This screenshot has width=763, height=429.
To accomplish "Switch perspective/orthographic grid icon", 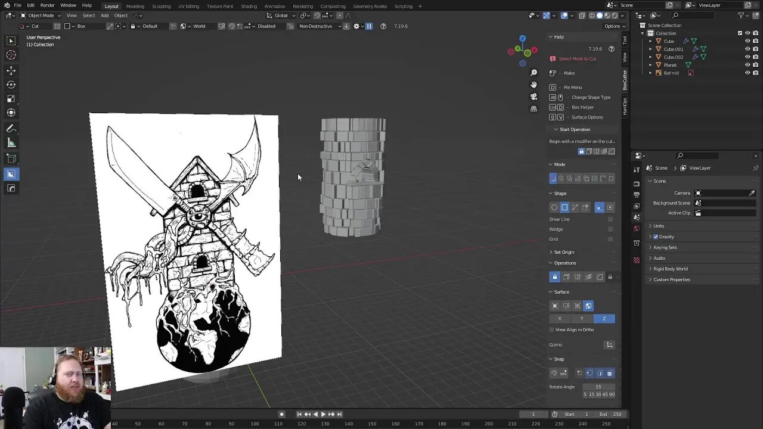I will tap(534, 108).
